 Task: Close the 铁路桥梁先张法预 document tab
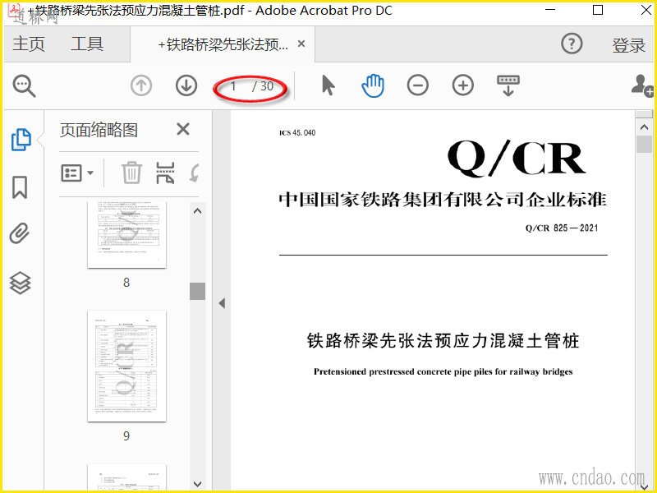click(x=301, y=44)
